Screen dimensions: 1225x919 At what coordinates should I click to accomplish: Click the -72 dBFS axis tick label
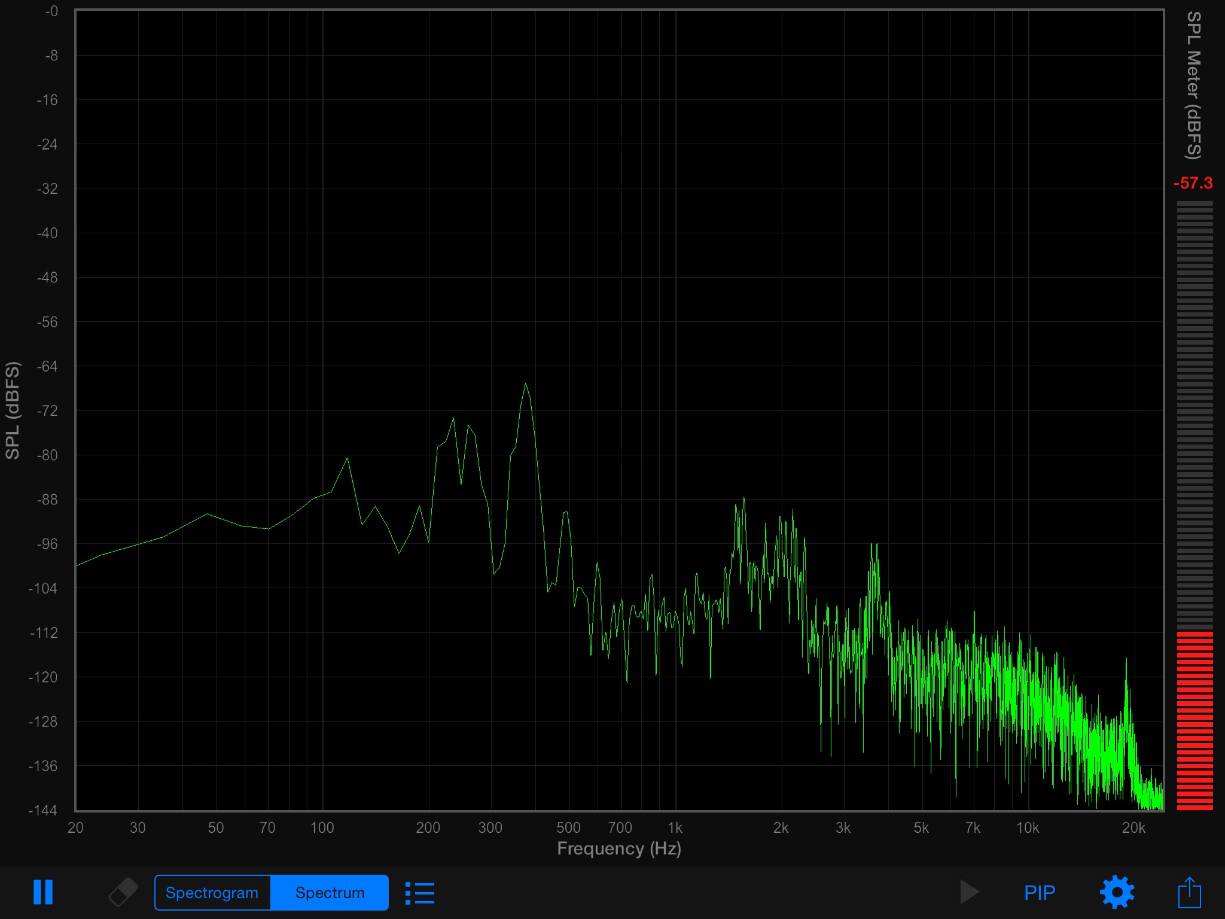pos(47,410)
